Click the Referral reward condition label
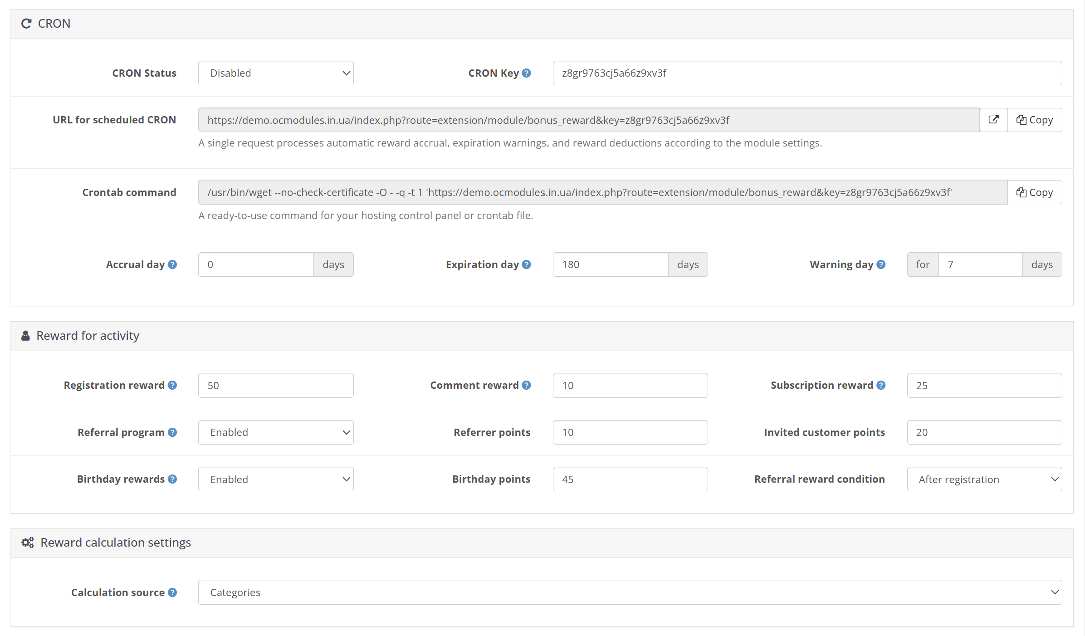 819,479
